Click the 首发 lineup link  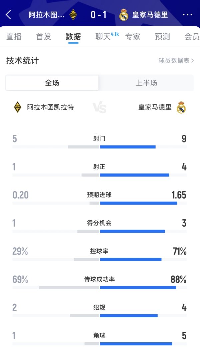43,37
